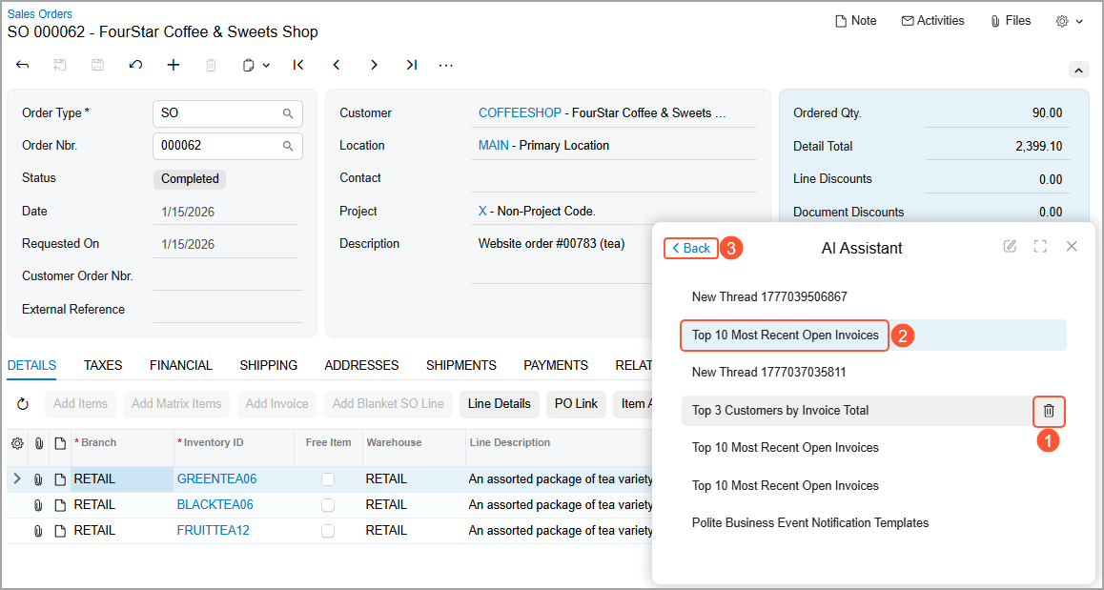Click Add Items button

tap(80, 404)
